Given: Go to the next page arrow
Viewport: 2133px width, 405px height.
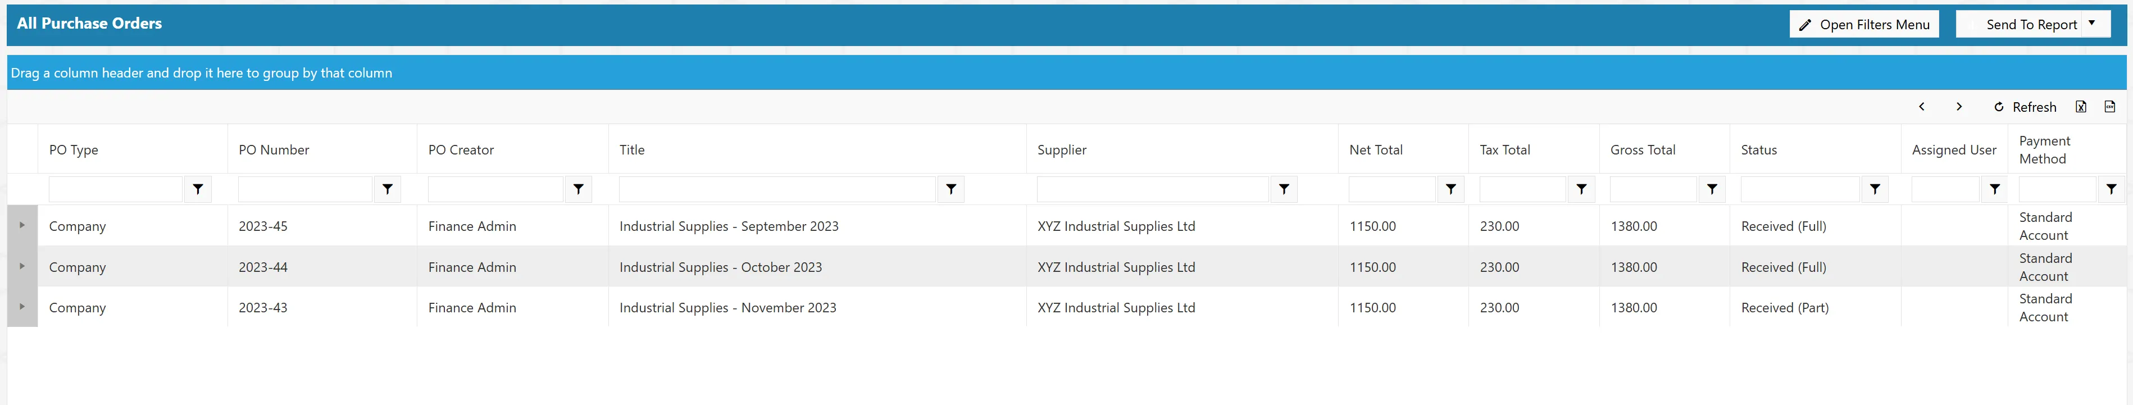Looking at the screenshot, I should (1959, 107).
